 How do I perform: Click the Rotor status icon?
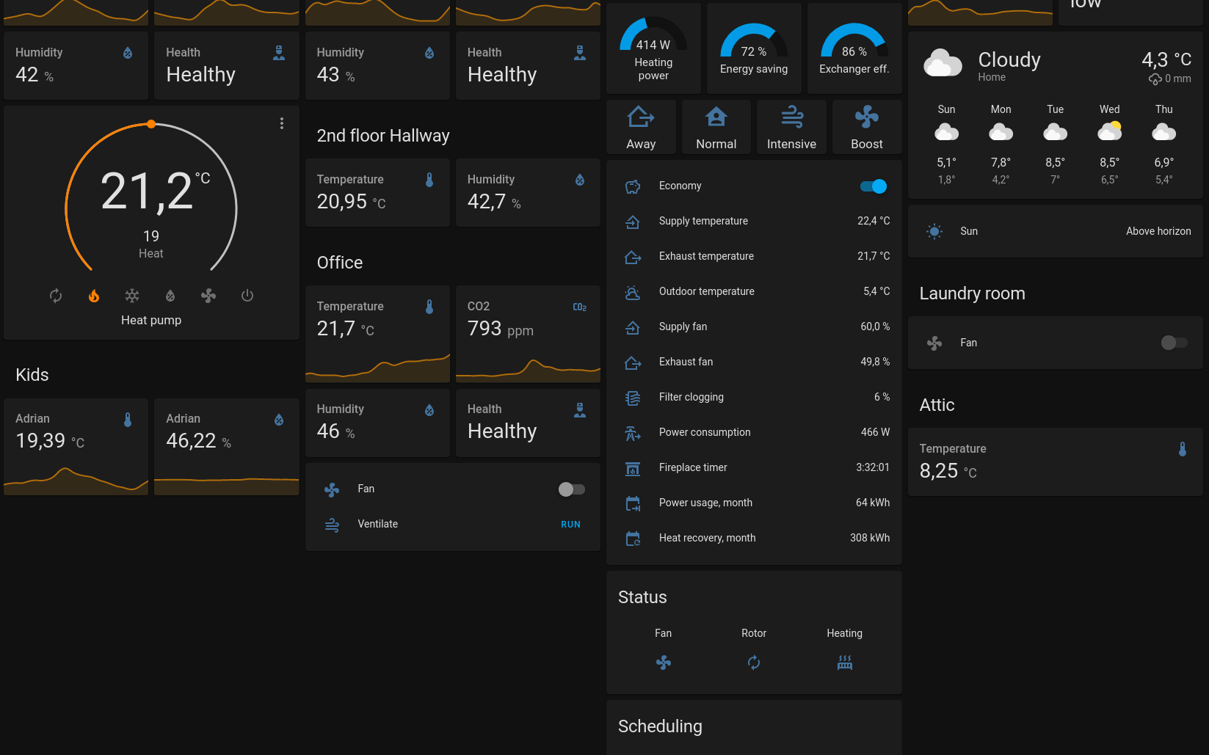click(x=754, y=663)
